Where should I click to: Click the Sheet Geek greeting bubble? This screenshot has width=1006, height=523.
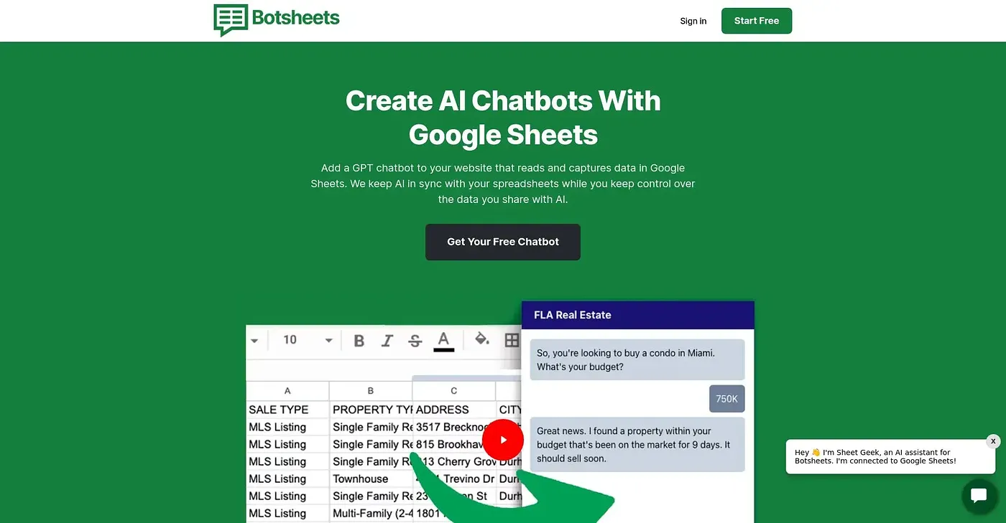(x=890, y=457)
